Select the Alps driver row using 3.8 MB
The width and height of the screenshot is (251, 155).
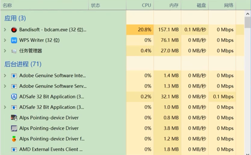click(49, 128)
